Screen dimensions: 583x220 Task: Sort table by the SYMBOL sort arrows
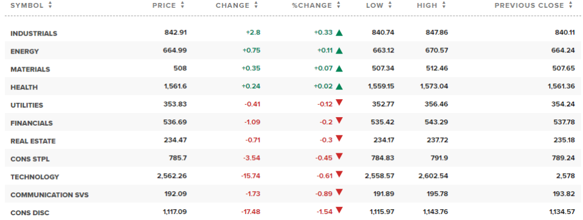pos(50,5)
